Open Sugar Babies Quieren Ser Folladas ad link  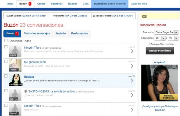coord(26,16)
